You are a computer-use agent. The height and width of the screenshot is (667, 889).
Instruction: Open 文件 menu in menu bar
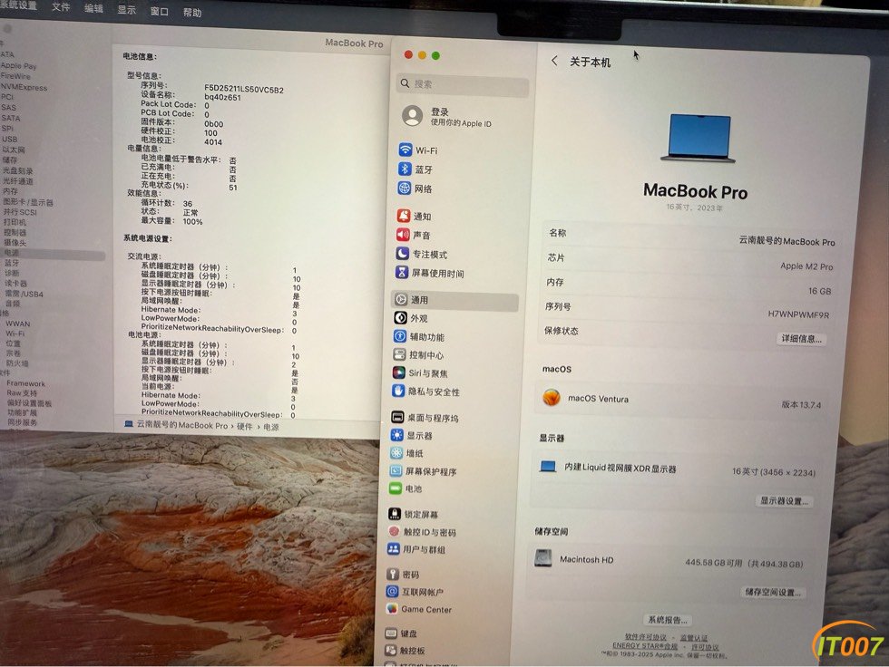pos(61,6)
